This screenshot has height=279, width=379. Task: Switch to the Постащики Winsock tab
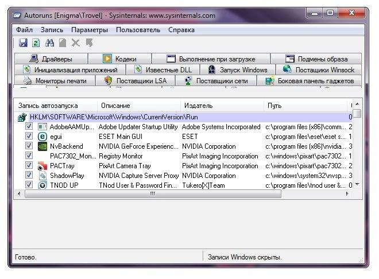click(319, 70)
